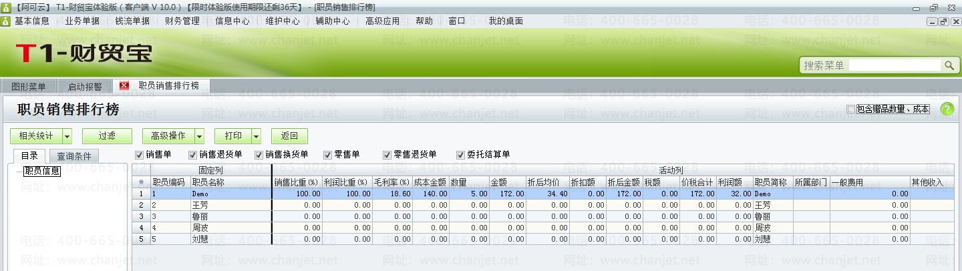Click the 返回 button
Viewport: 962px width, 271px height.
click(x=289, y=136)
